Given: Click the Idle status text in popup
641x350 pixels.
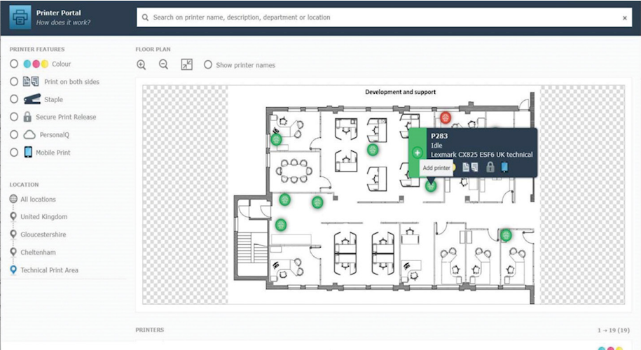Looking at the screenshot, I should 436,146.
